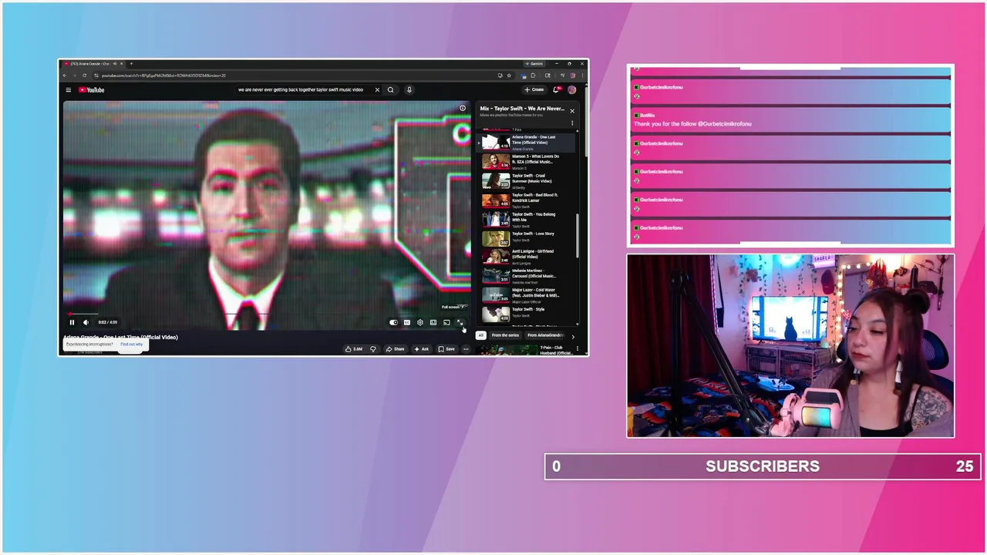This screenshot has width=987, height=555.
Task: Open the Create button menu
Action: (534, 89)
